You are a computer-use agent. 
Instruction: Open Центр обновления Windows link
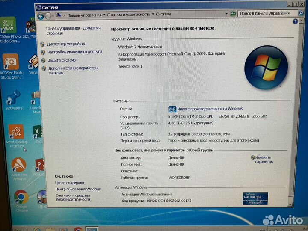pyautogui.click(x=78, y=189)
